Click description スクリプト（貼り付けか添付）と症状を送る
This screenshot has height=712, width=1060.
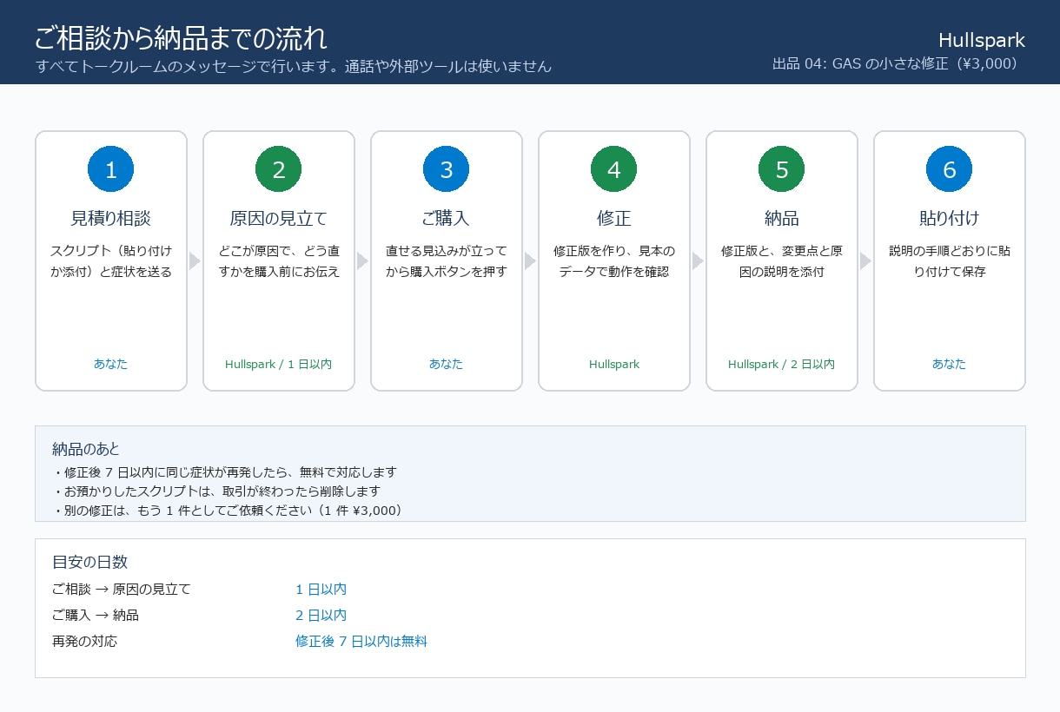click(x=111, y=261)
